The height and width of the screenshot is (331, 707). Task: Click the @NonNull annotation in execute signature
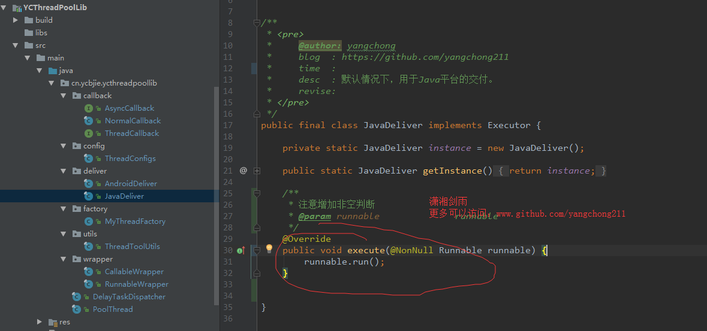pyautogui.click(x=411, y=250)
